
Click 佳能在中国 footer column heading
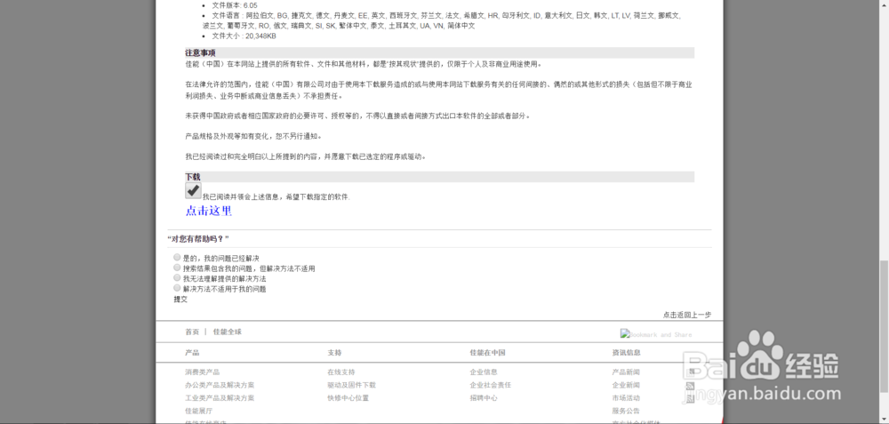[487, 353]
